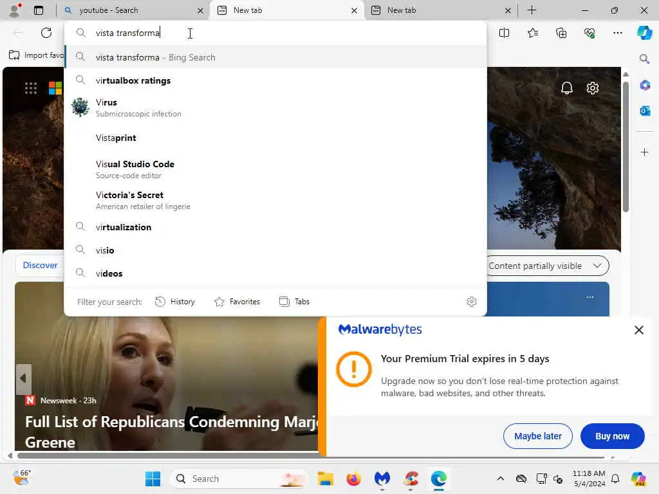The height and width of the screenshot is (494, 659).
Task: Filter search by Tabs
Action: (x=294, y=302)
